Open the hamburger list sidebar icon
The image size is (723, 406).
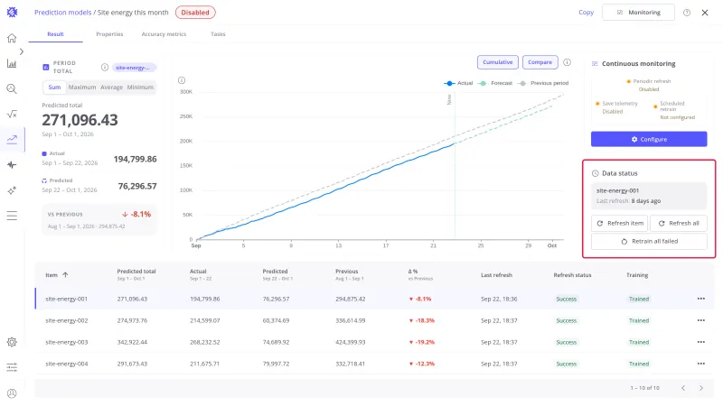(x=12, y=216)
